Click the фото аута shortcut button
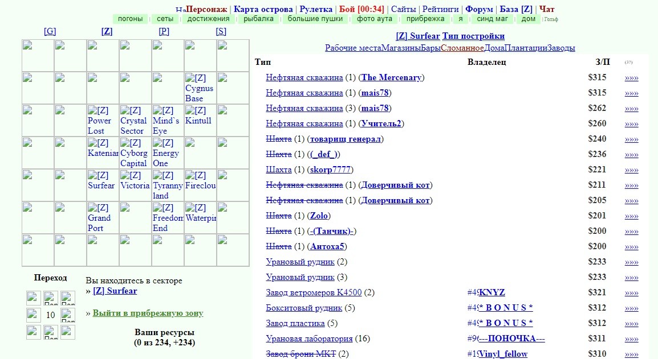Image resolution: width=658 pixels, height=359 pixels. click(375, 19)
